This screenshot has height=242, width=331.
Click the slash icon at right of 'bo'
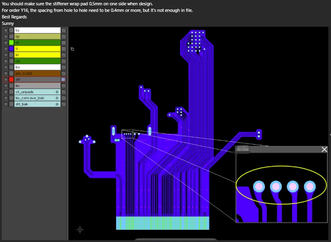63,67
